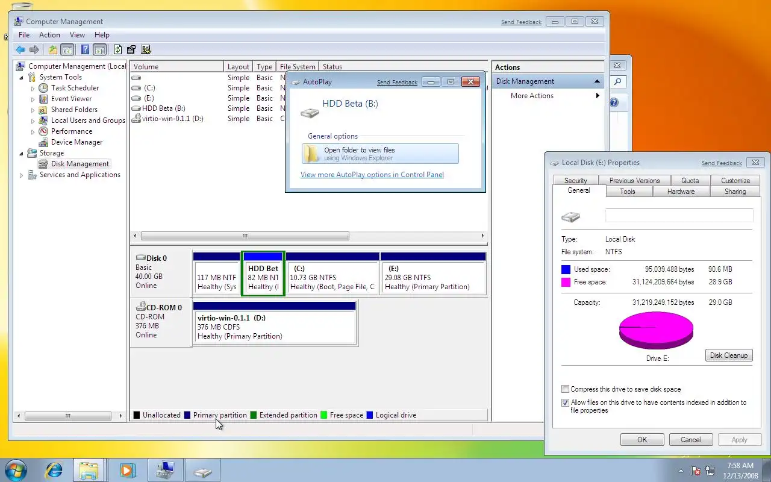
Task: Expand the Performance node arrow
Action: pos(33,132)
